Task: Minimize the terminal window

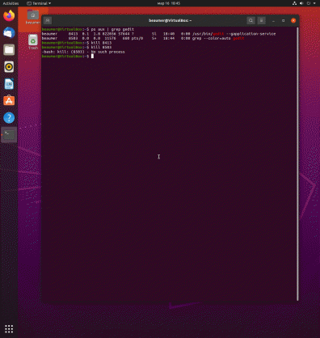Action: click(273, 20)
